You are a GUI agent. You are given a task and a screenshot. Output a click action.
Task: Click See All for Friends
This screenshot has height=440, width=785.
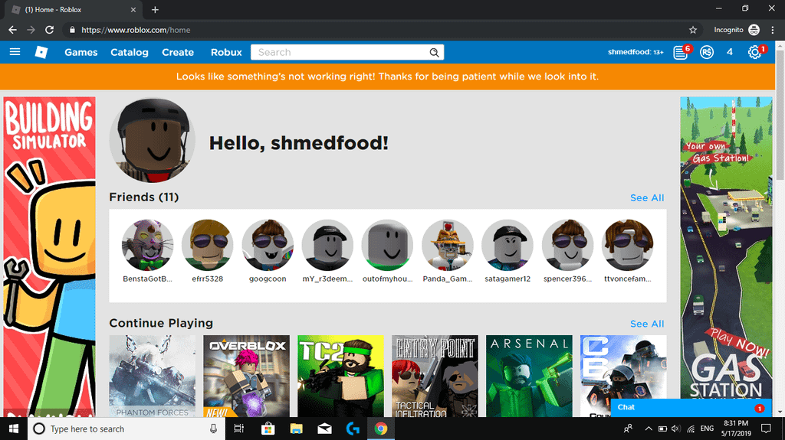click(647, 198)
